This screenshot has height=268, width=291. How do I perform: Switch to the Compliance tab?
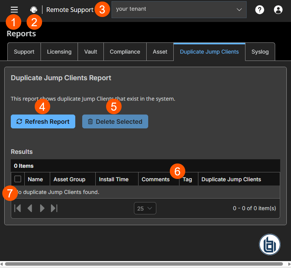coord(125,52)
